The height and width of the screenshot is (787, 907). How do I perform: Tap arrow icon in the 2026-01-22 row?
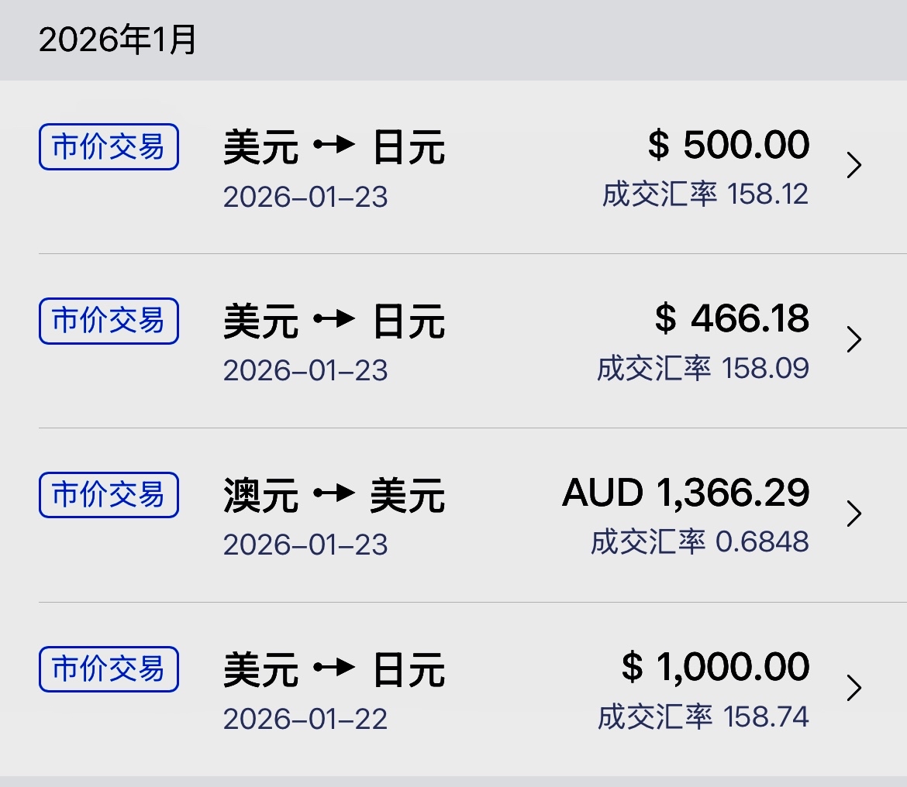pos(335,668)
